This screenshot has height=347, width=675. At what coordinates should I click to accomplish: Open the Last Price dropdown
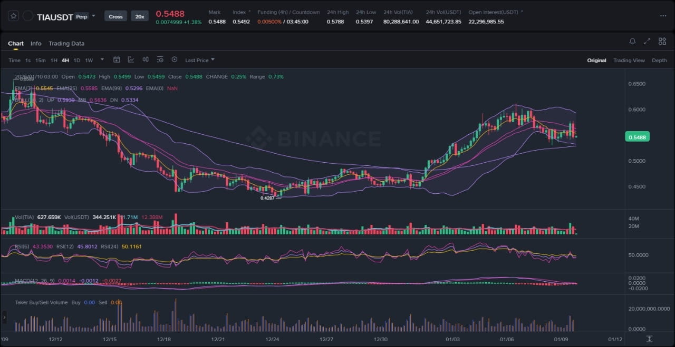pos(200,61)
